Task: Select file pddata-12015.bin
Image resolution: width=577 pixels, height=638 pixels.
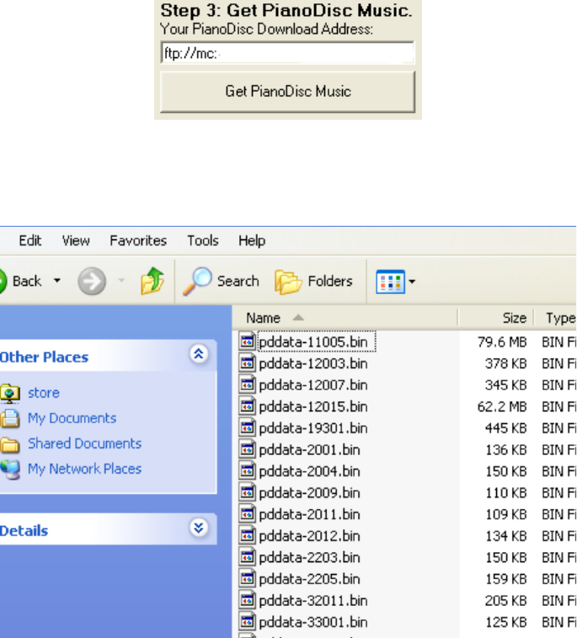Action: pos(313,407)
